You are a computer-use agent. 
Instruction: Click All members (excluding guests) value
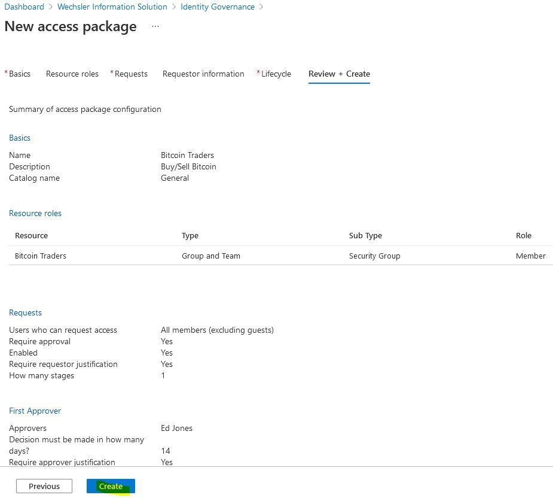217,330
